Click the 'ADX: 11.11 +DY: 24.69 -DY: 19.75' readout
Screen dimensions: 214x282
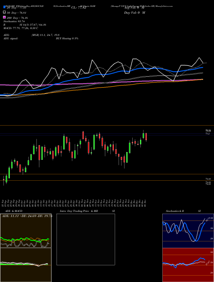click(x=27, y=216)
